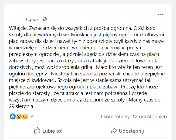The width and height of the screenshot is (176, 140).
Task: Show the "12 udostępnień" shares list
Action: click(150, 117)
